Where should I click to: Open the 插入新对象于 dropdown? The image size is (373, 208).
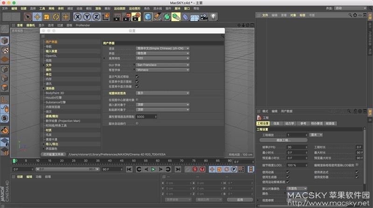coord(163,105)
